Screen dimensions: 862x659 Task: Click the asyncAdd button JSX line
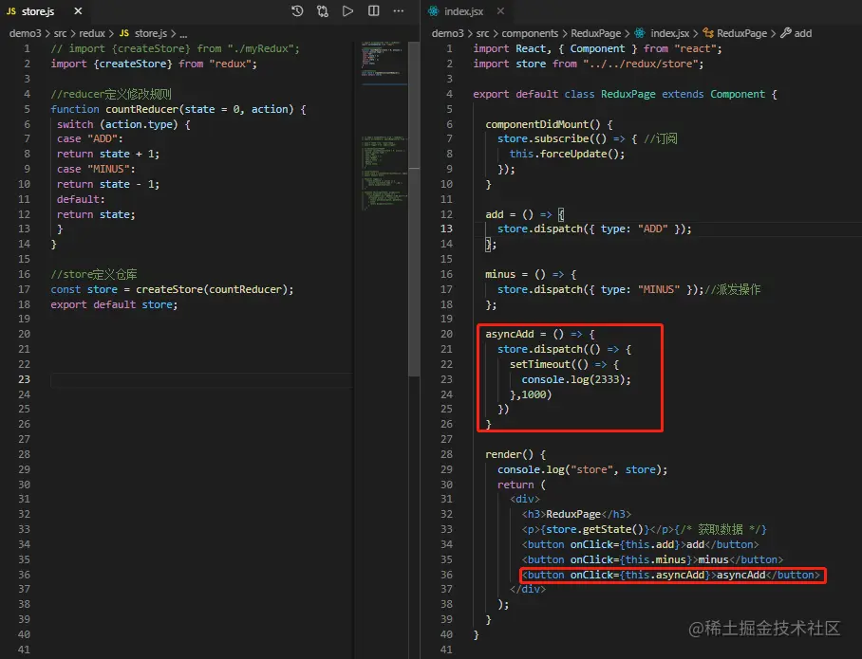coord(670,575)
